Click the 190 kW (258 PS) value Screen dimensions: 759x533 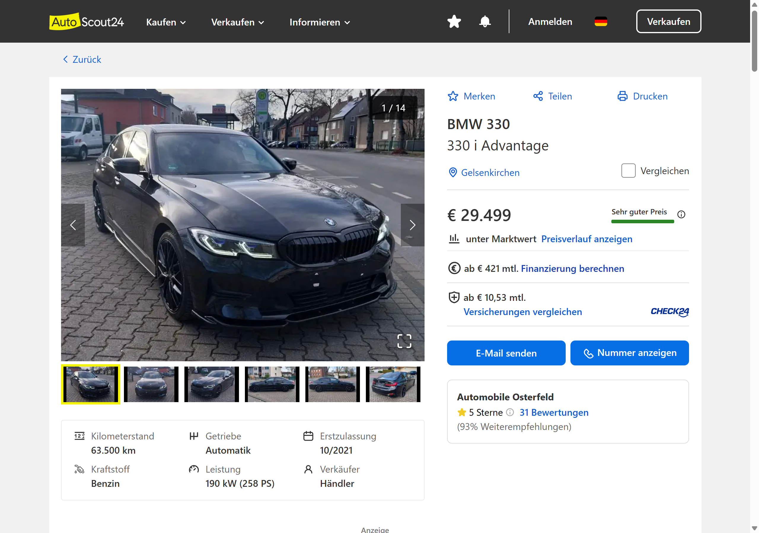point(240,484)
